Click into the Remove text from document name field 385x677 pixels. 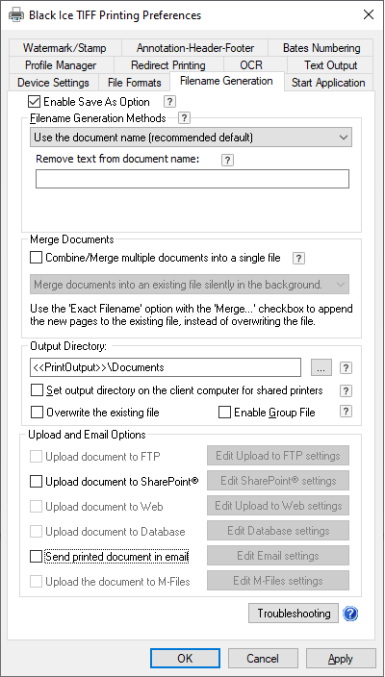192,179
